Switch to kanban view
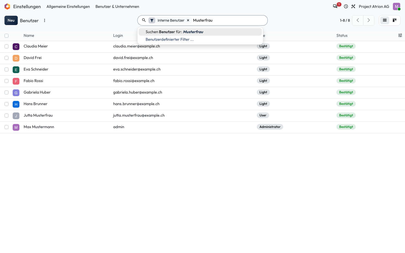405x253 pixels. pyautogui.click(x=395, y=20)
